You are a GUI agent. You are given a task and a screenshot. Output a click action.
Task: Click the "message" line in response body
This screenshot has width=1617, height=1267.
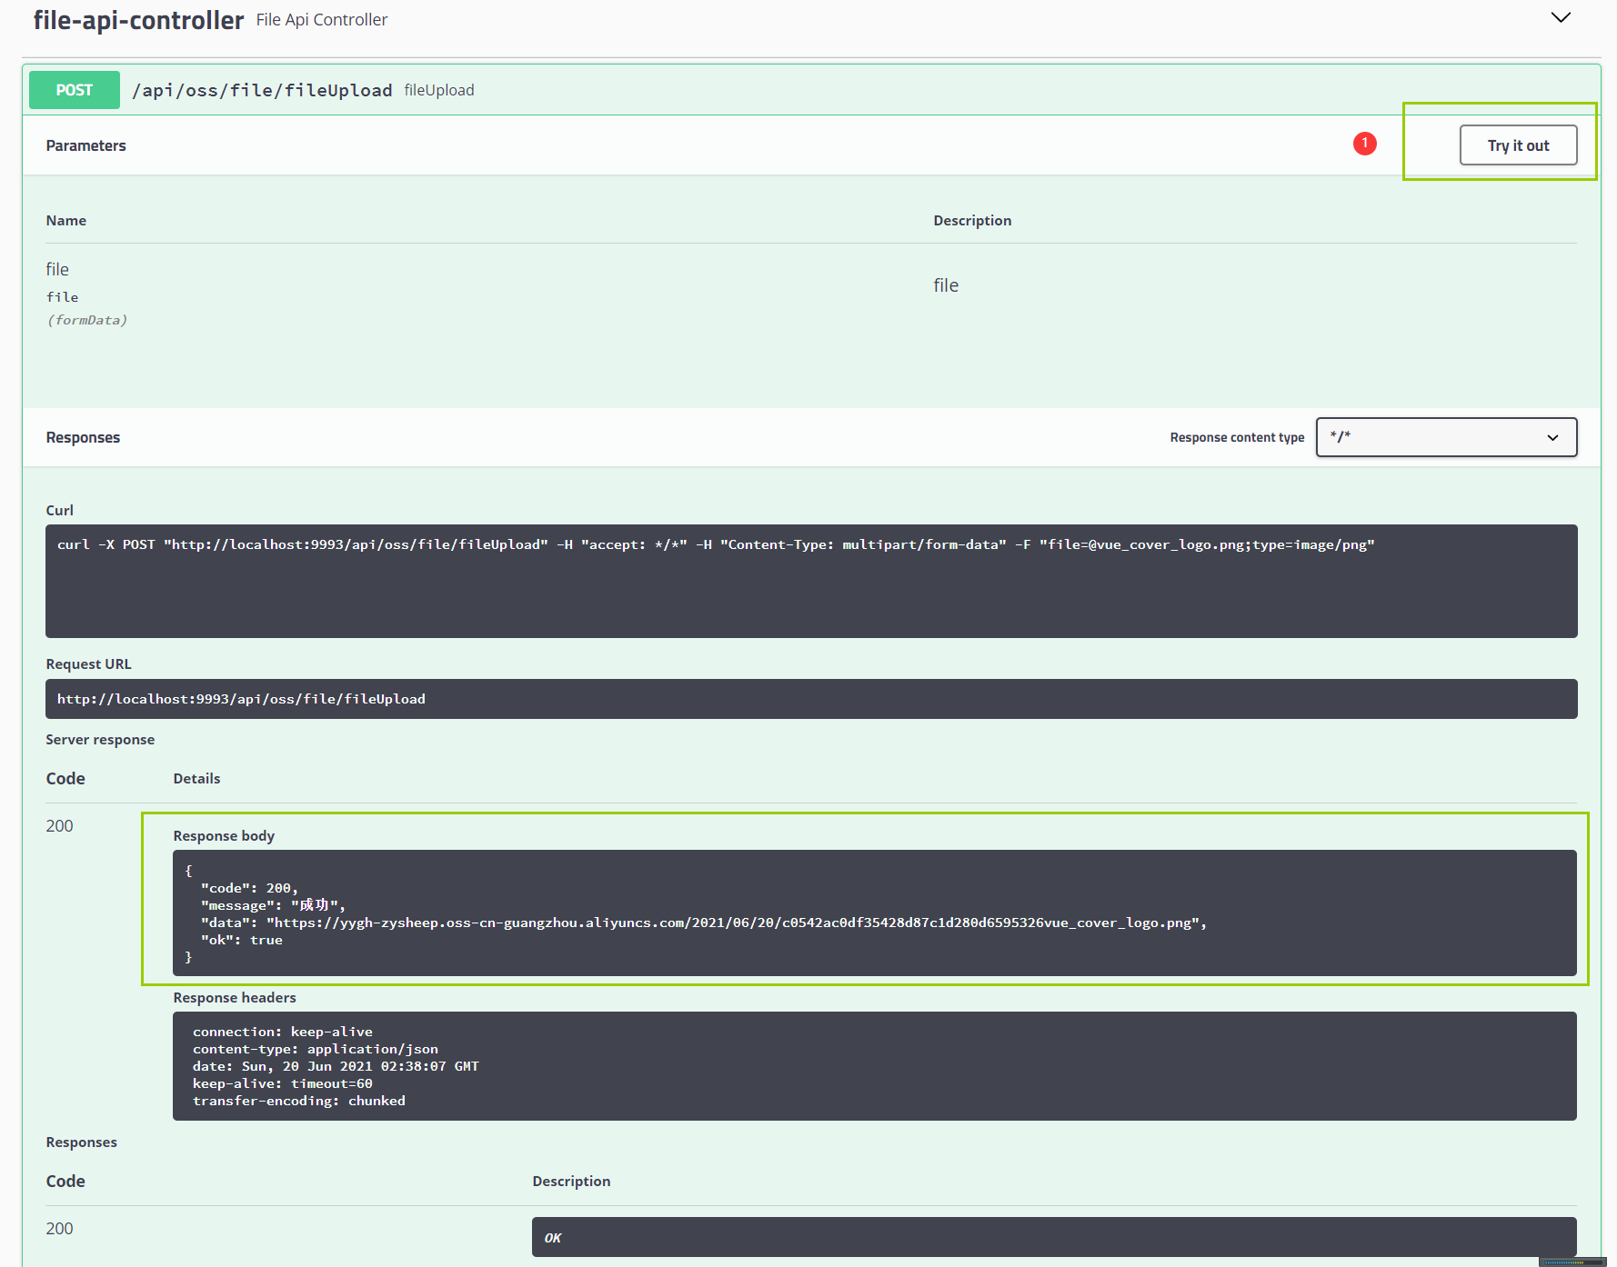(x=273, y=905)
